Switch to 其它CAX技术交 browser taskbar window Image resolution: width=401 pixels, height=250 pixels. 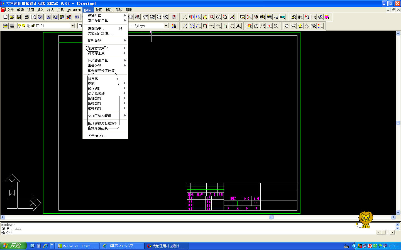pos(122,246)
